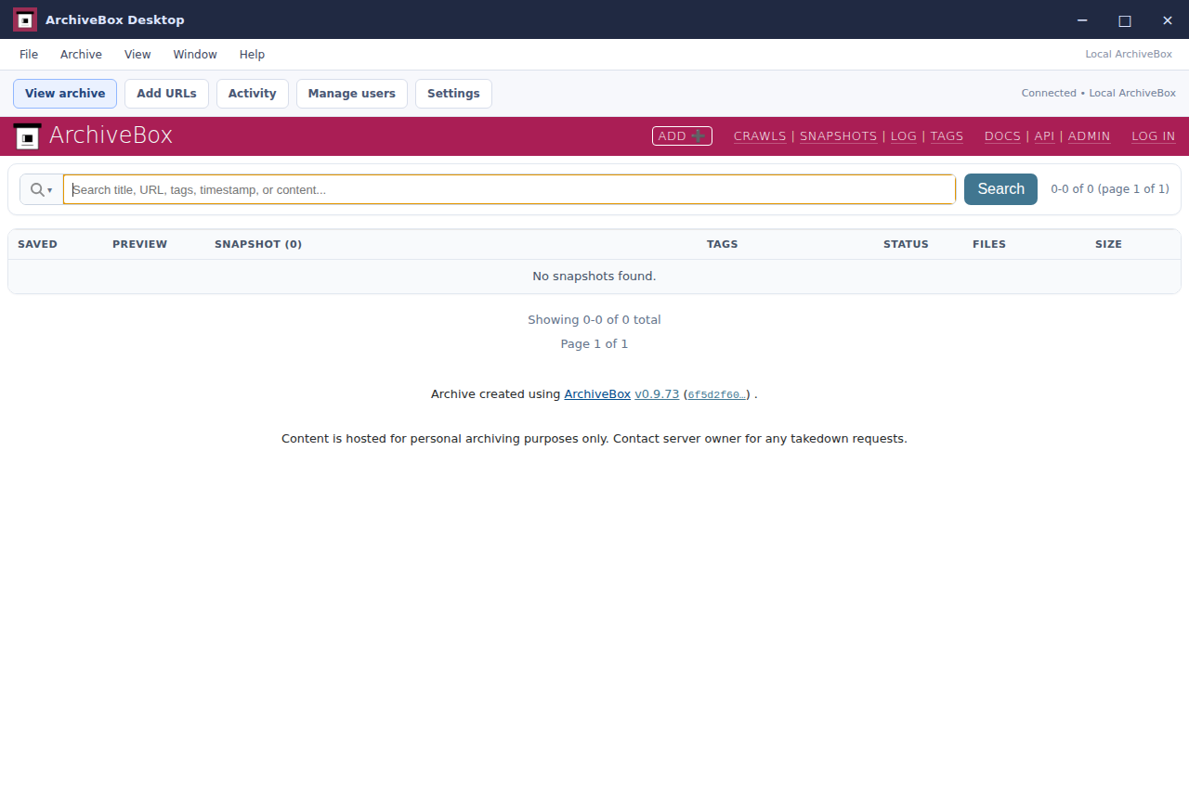
Task: Maximize the ArchiveBox Desktop window
Action: point(1125,20)
